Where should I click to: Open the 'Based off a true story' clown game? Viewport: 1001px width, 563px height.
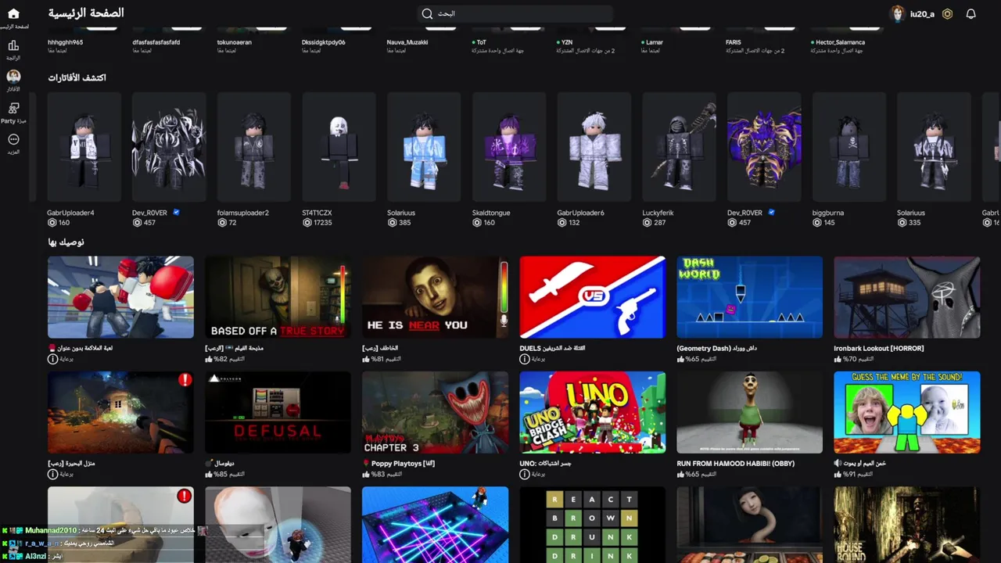(278, 297)
